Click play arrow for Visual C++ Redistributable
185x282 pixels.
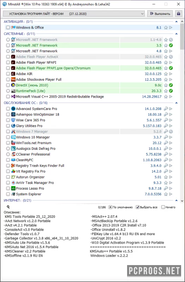[171, 97]
